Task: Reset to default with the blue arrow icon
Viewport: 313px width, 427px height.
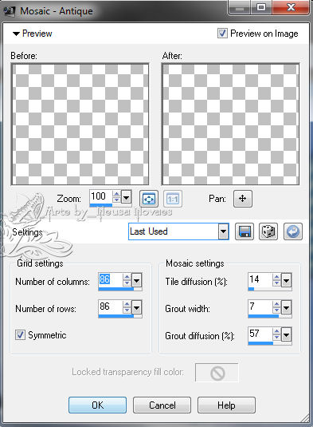Action: click(293, 231)
